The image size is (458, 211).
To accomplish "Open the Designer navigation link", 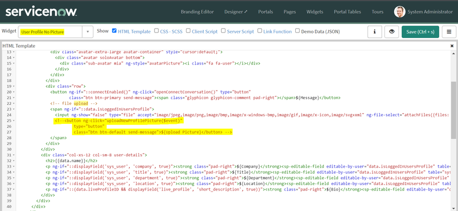I will [236, 12].
